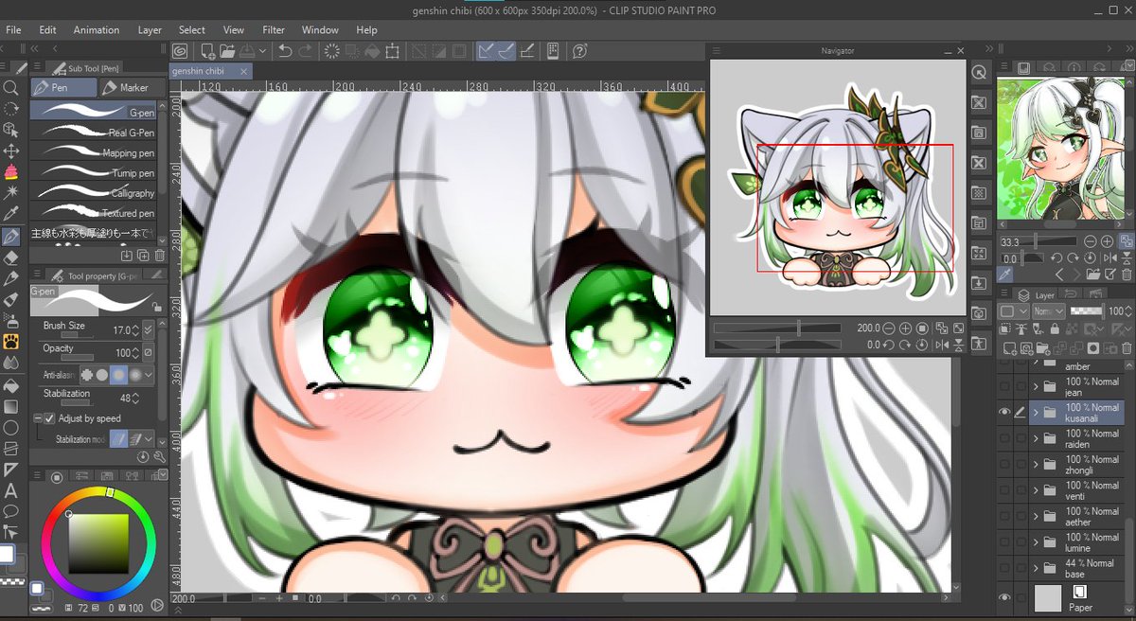The height and width of the screenshot is (621, 1136).
Task: Select the Eyedropper tool
Action: coord(10,214)
